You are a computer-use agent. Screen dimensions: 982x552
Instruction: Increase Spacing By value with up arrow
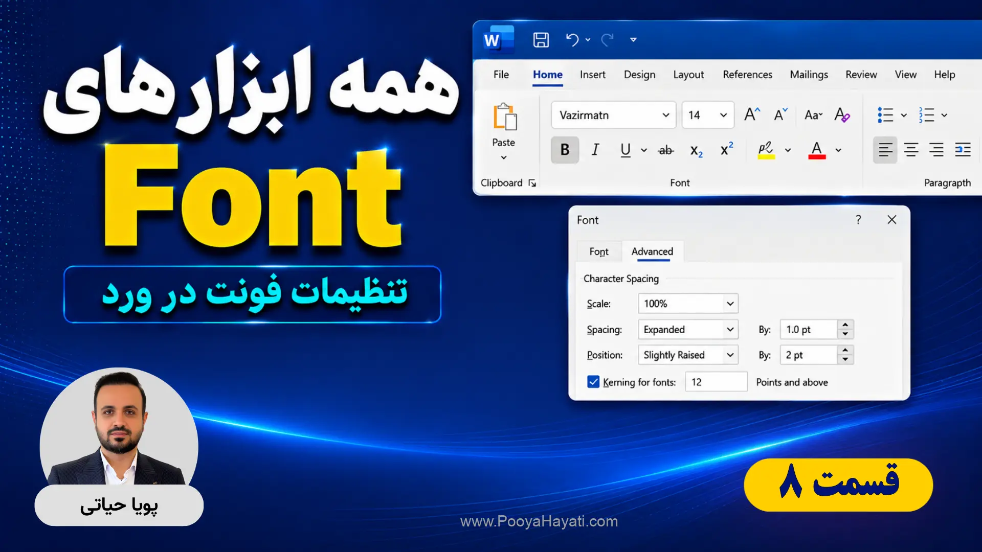pos(845,325)
